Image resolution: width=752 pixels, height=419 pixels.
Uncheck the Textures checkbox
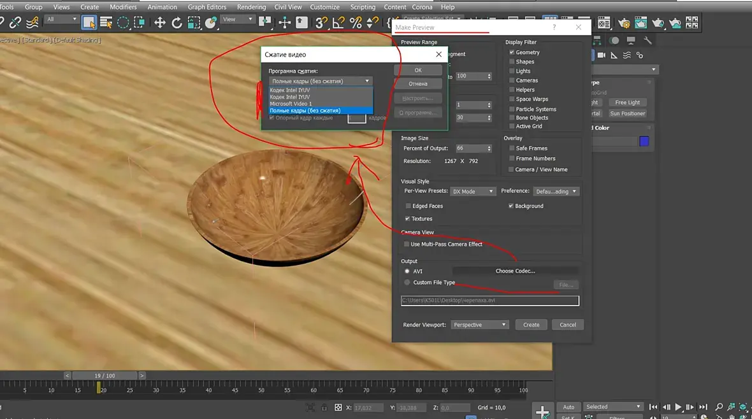click(408, 218)
